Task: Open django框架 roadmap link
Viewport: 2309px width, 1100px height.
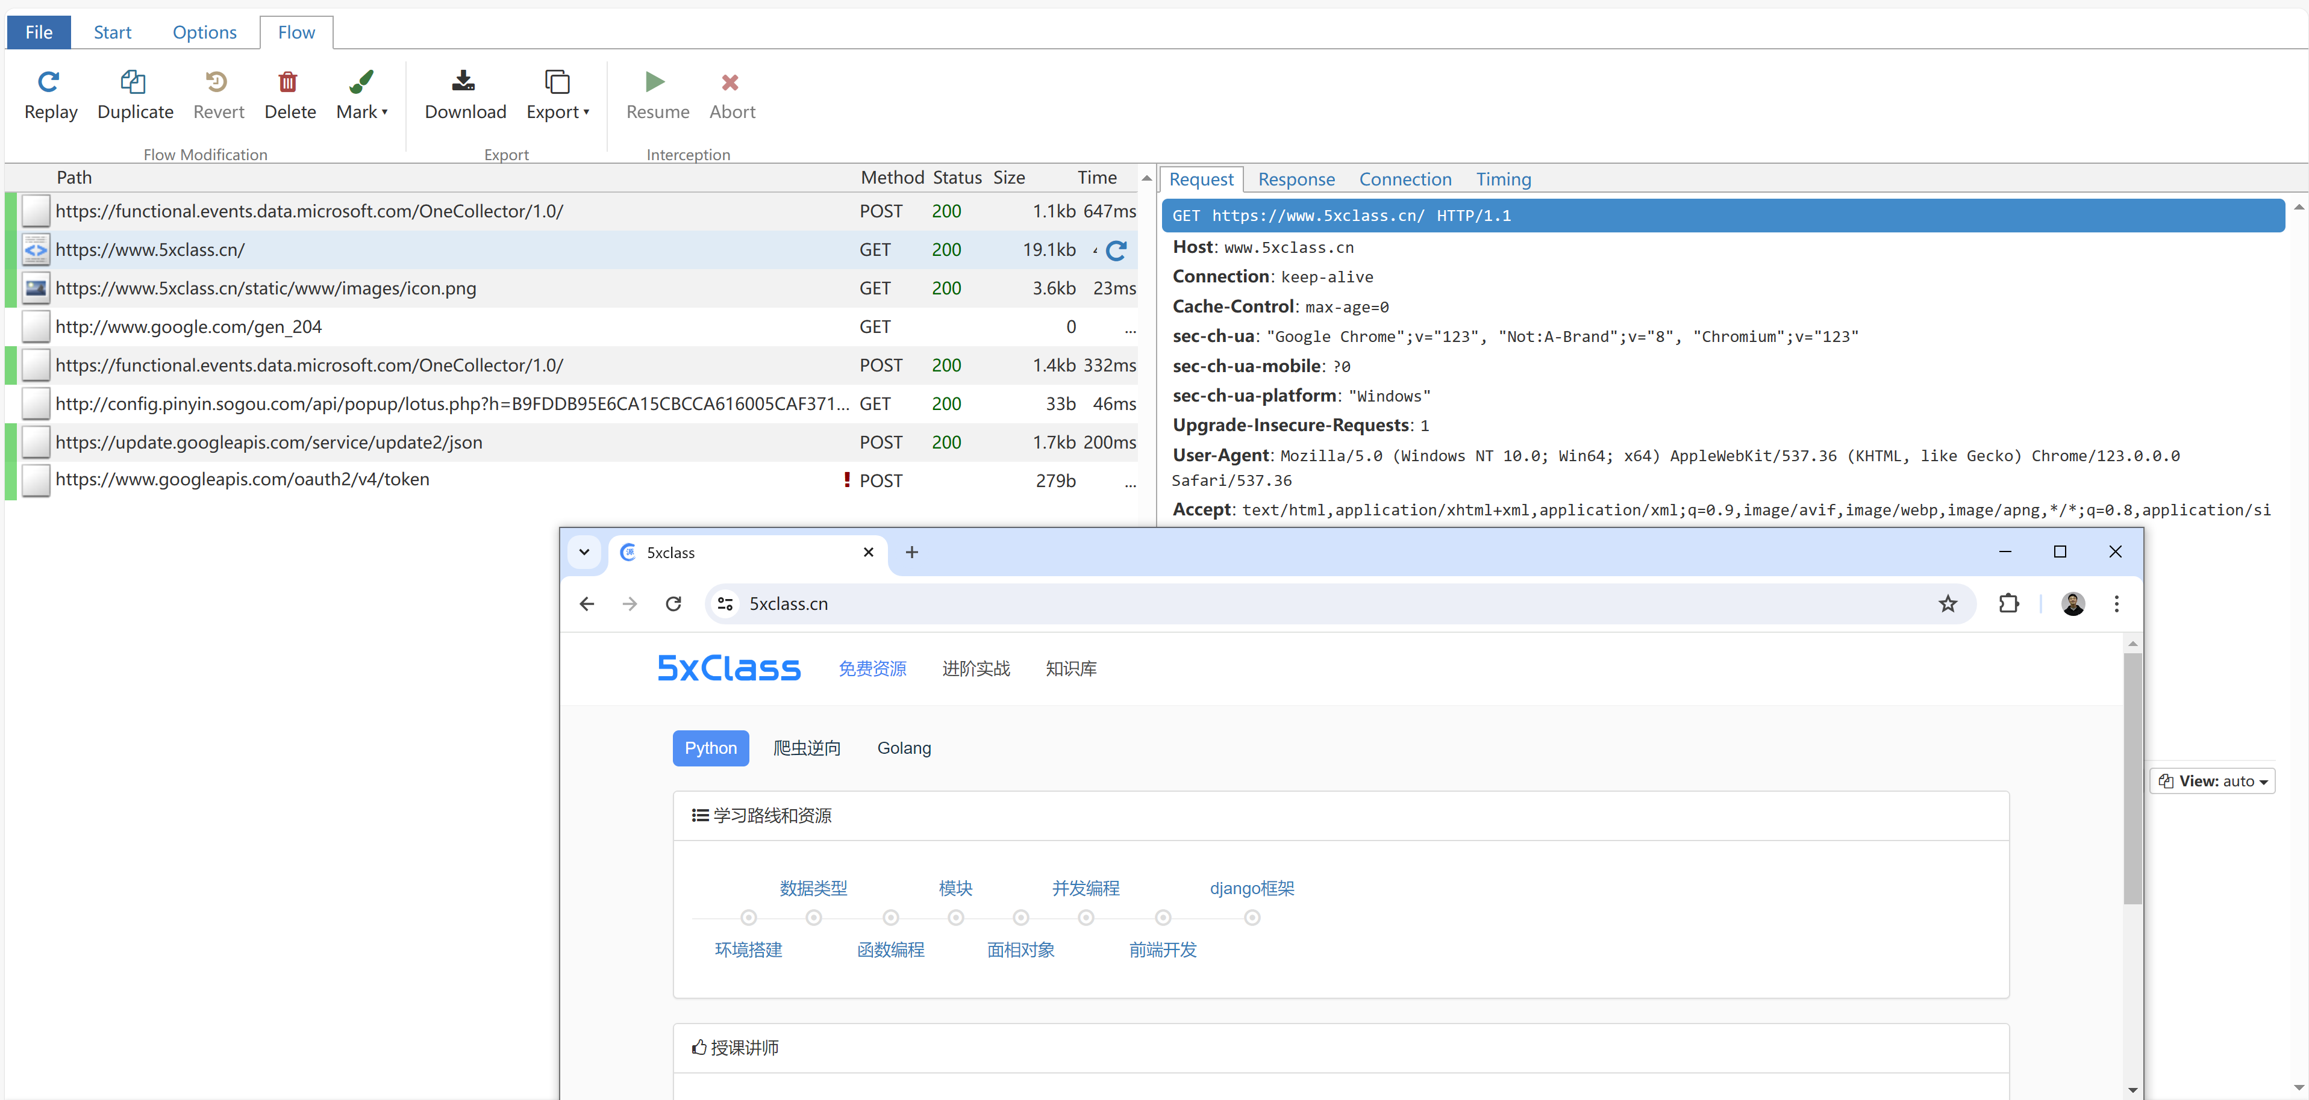Action: pos(1251,889)
